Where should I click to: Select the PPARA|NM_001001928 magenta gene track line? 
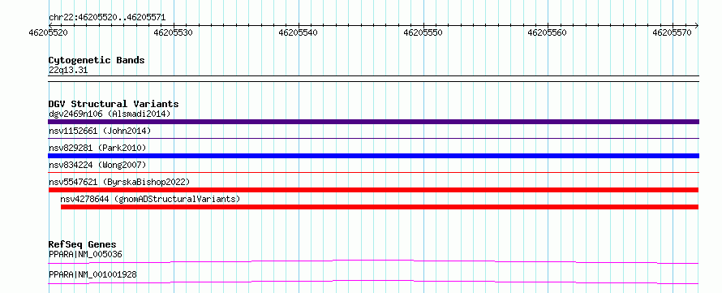[373, 282]
